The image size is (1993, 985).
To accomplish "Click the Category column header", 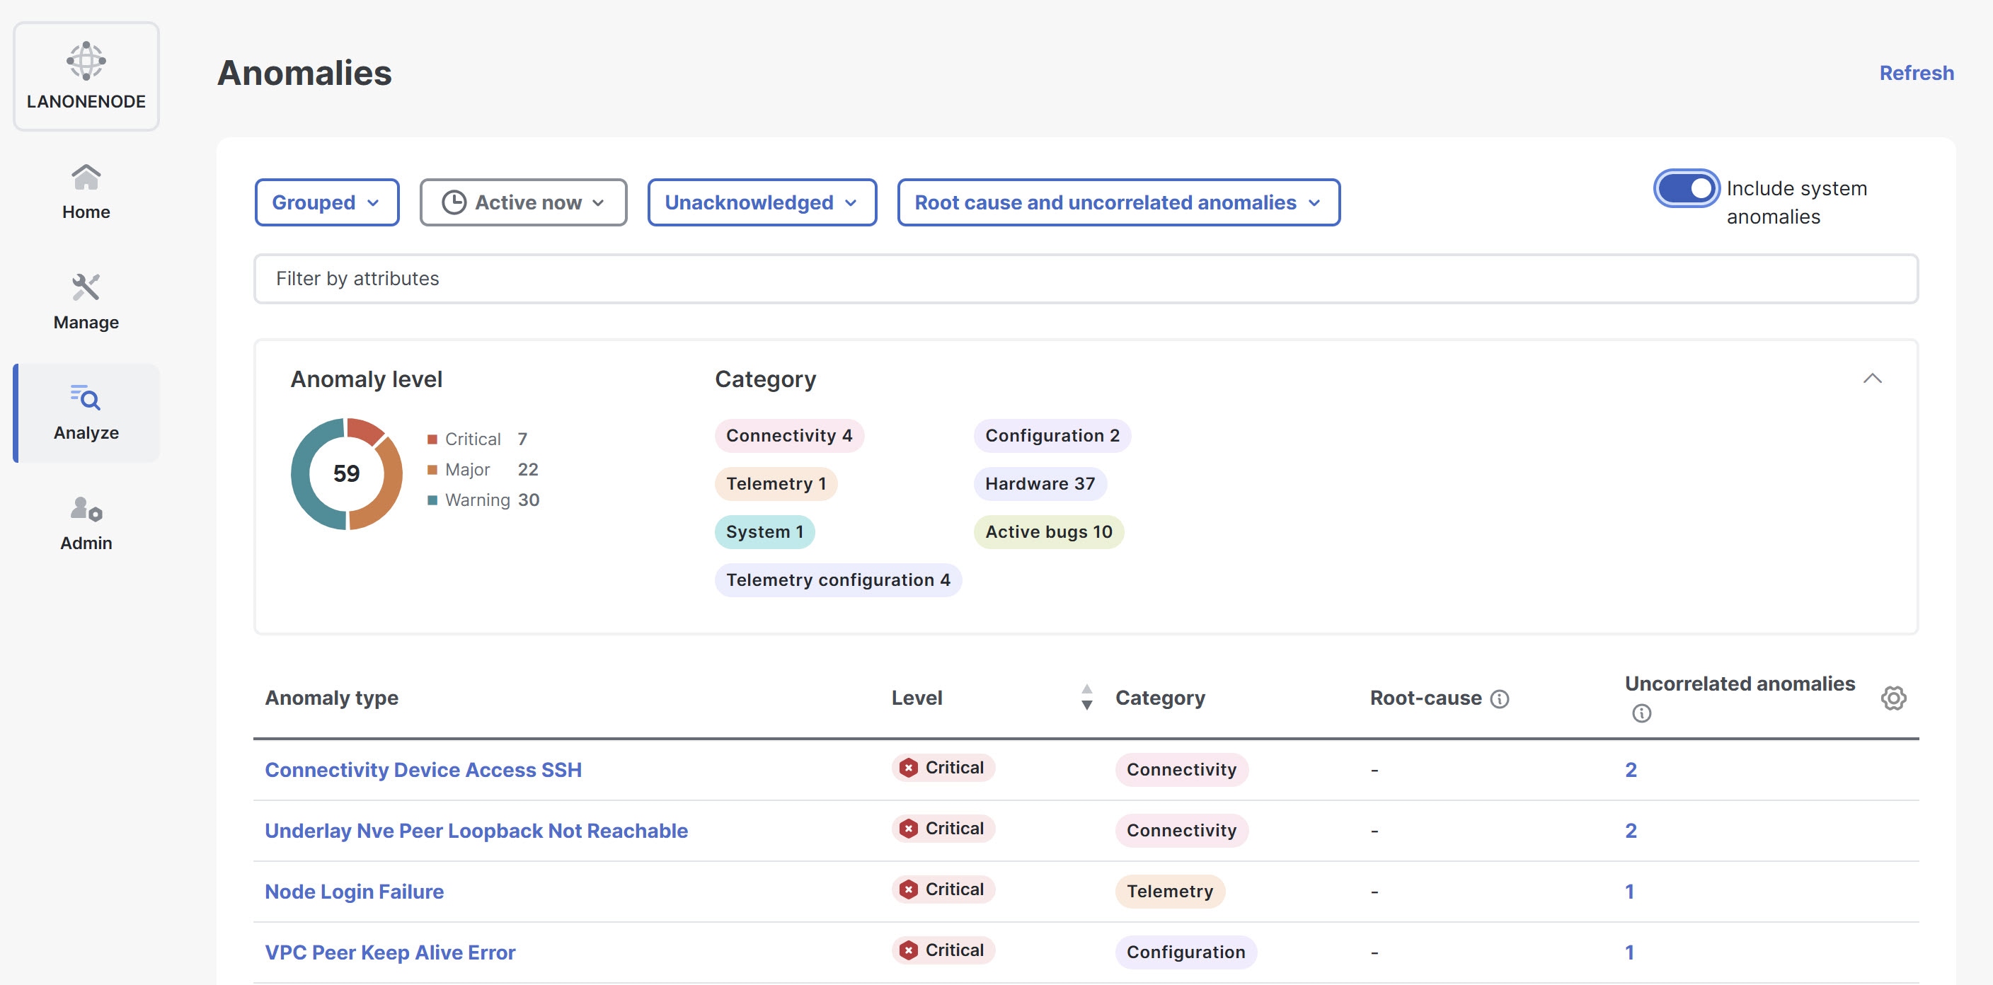I will (x=1160, y=698).
